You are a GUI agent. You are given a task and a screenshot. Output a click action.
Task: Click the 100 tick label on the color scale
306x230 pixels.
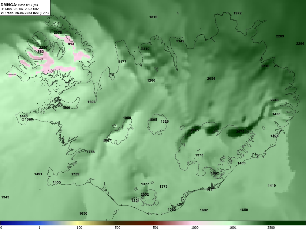(x=79, y=228)
